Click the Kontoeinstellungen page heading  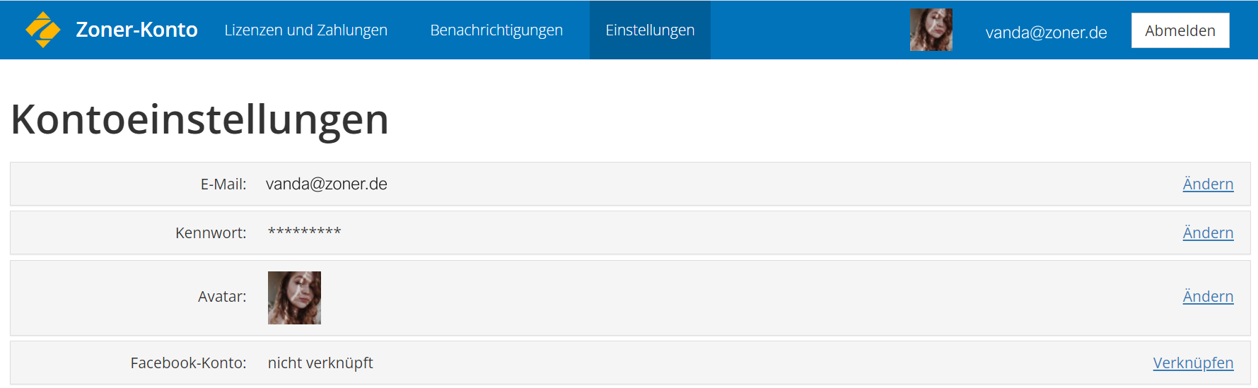pos(200,119)
